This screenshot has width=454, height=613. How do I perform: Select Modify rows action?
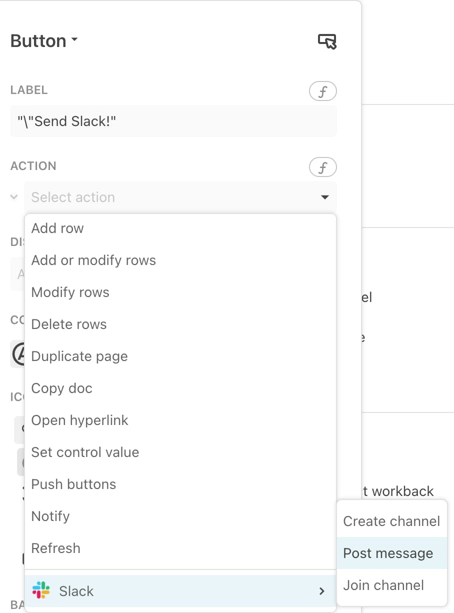(x=180, y=292)
